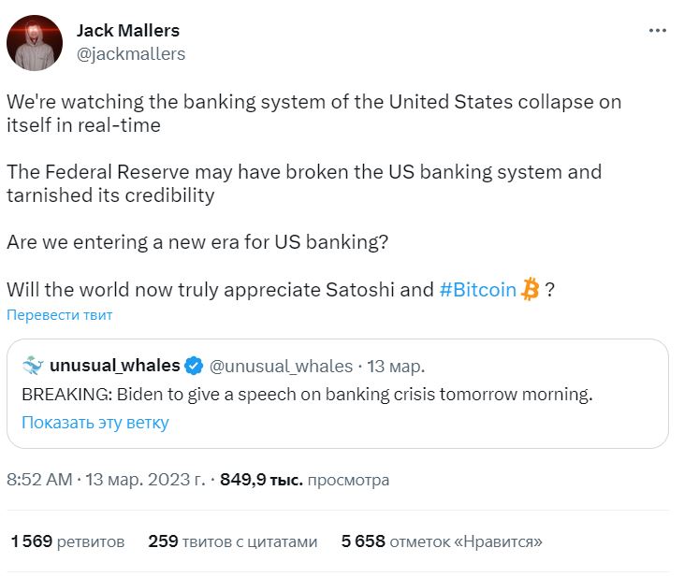Open 259 твитов с цитатами list

(x=232, y=541)
